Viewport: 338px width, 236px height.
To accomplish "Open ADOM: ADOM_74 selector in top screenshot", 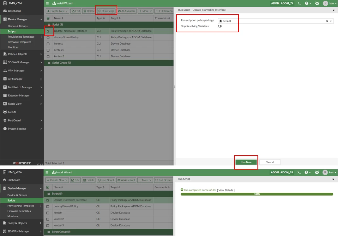I will [282, 3].
